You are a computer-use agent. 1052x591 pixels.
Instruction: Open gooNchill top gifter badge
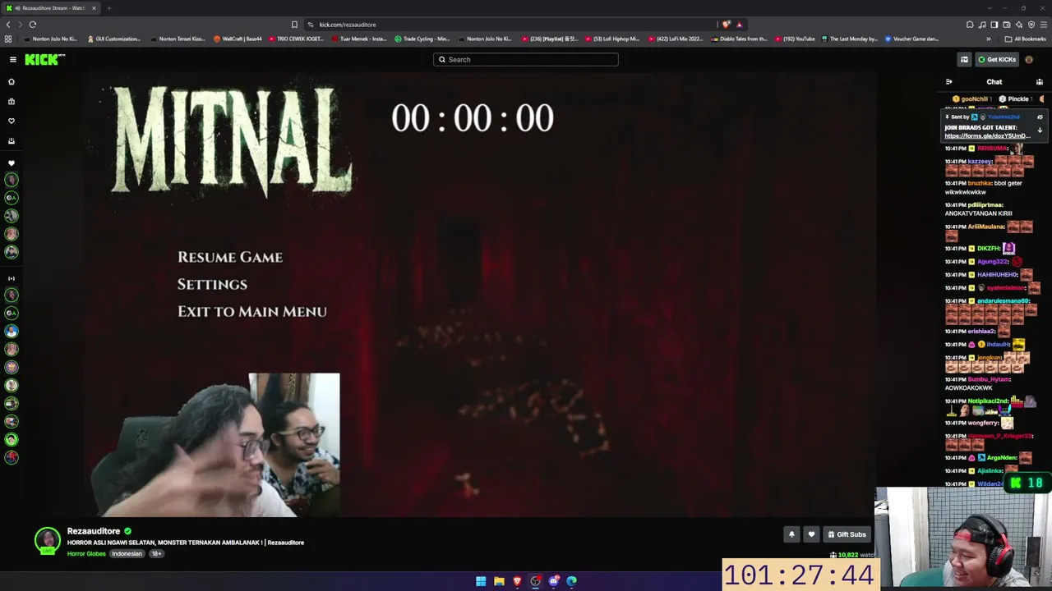(971, 98)
